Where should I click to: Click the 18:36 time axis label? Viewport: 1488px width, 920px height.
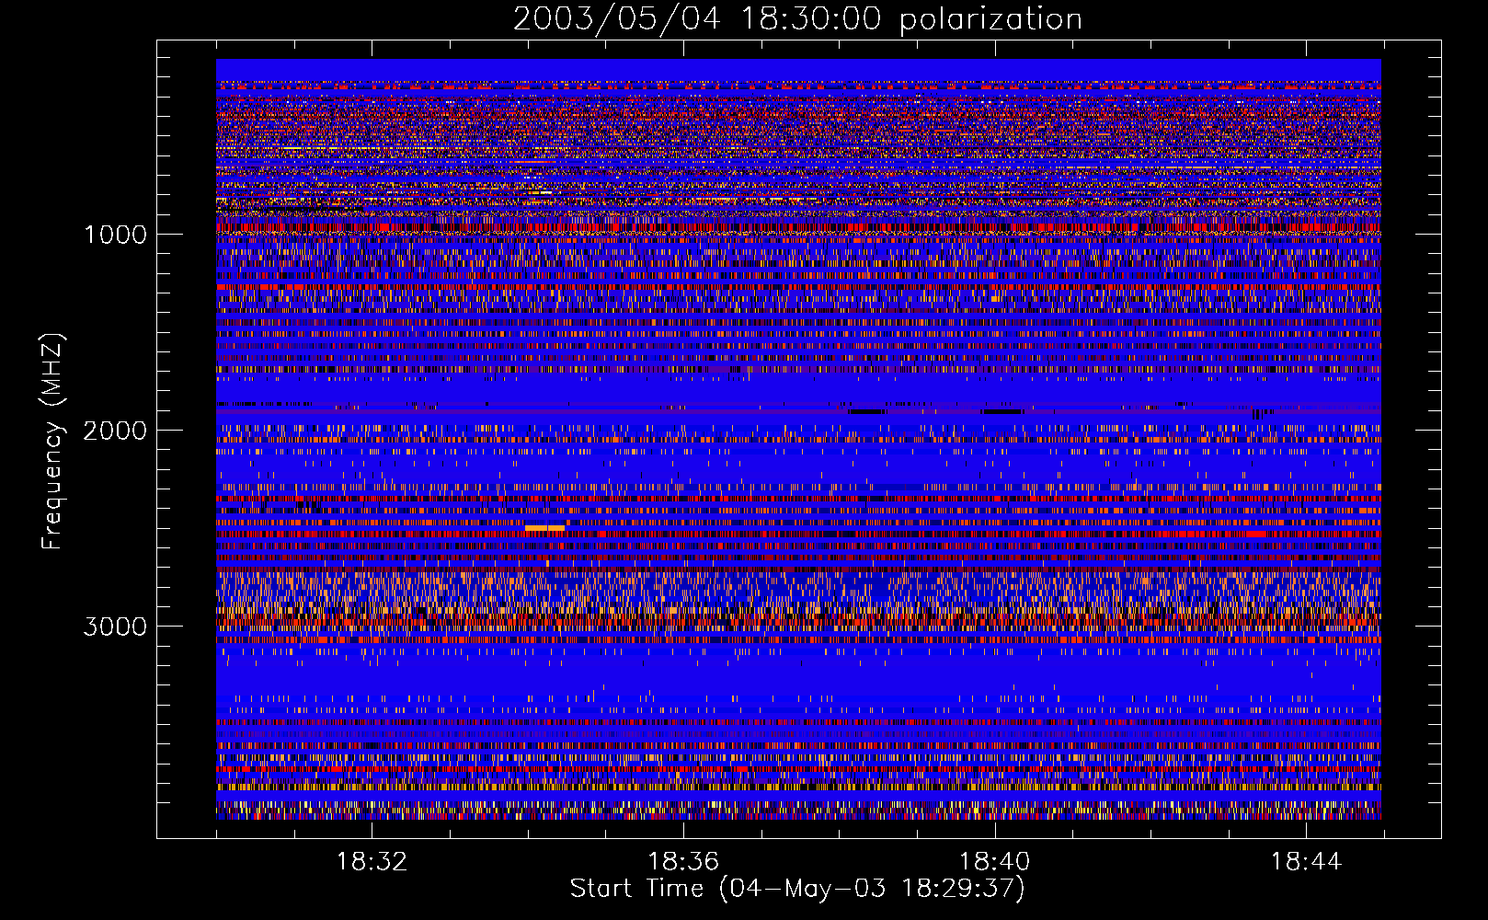click(x=683, y=862)
